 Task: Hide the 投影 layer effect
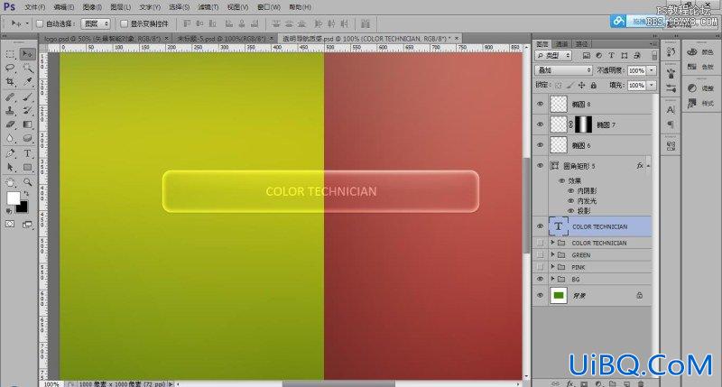pos(571,211)
